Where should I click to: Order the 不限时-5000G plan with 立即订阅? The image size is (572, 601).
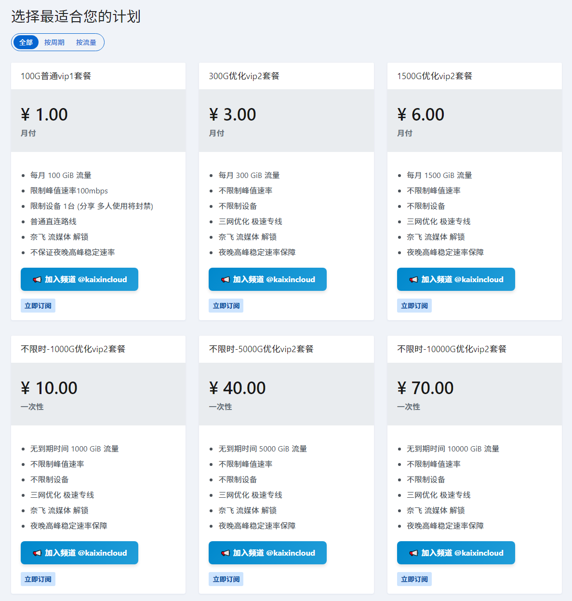coord(226,579)
